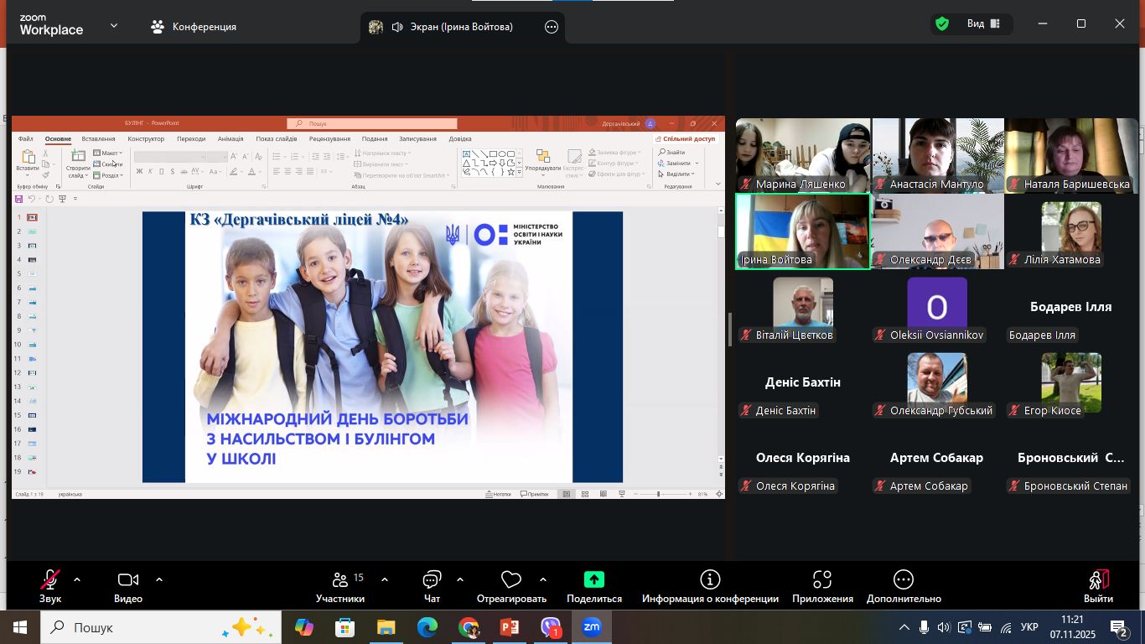The height and width of the screenshot is (644, 1145).
Task: Click the green encryption shield icon
Action: [942, 24]
